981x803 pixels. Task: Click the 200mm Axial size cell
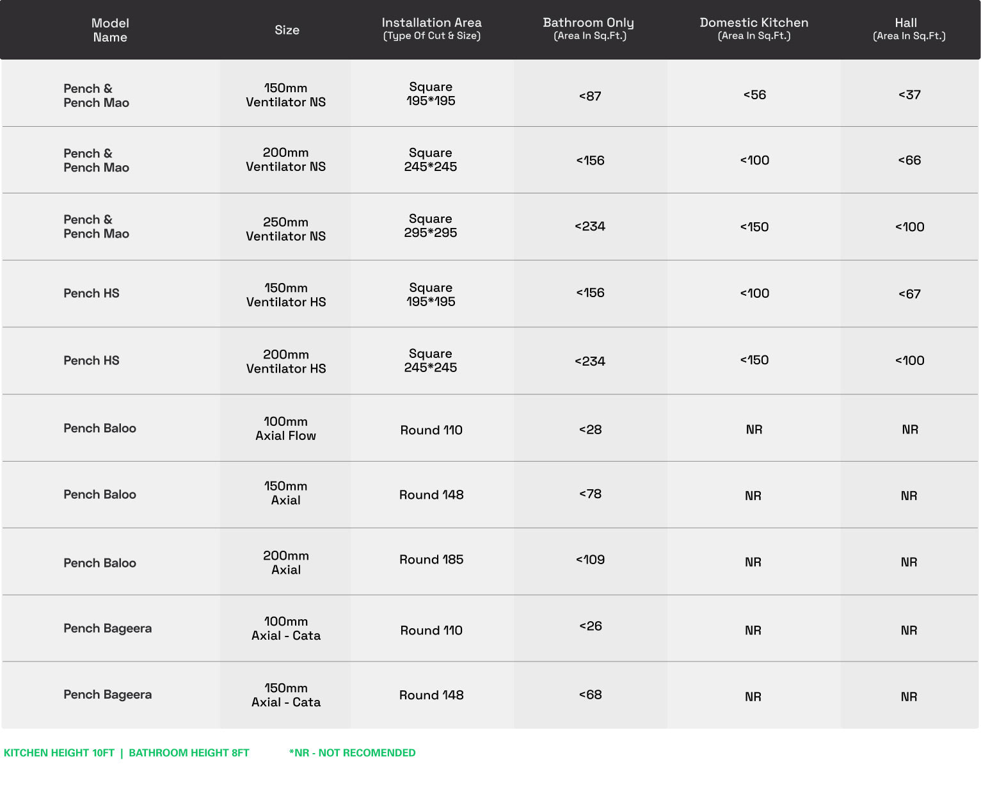click(285, 562)
